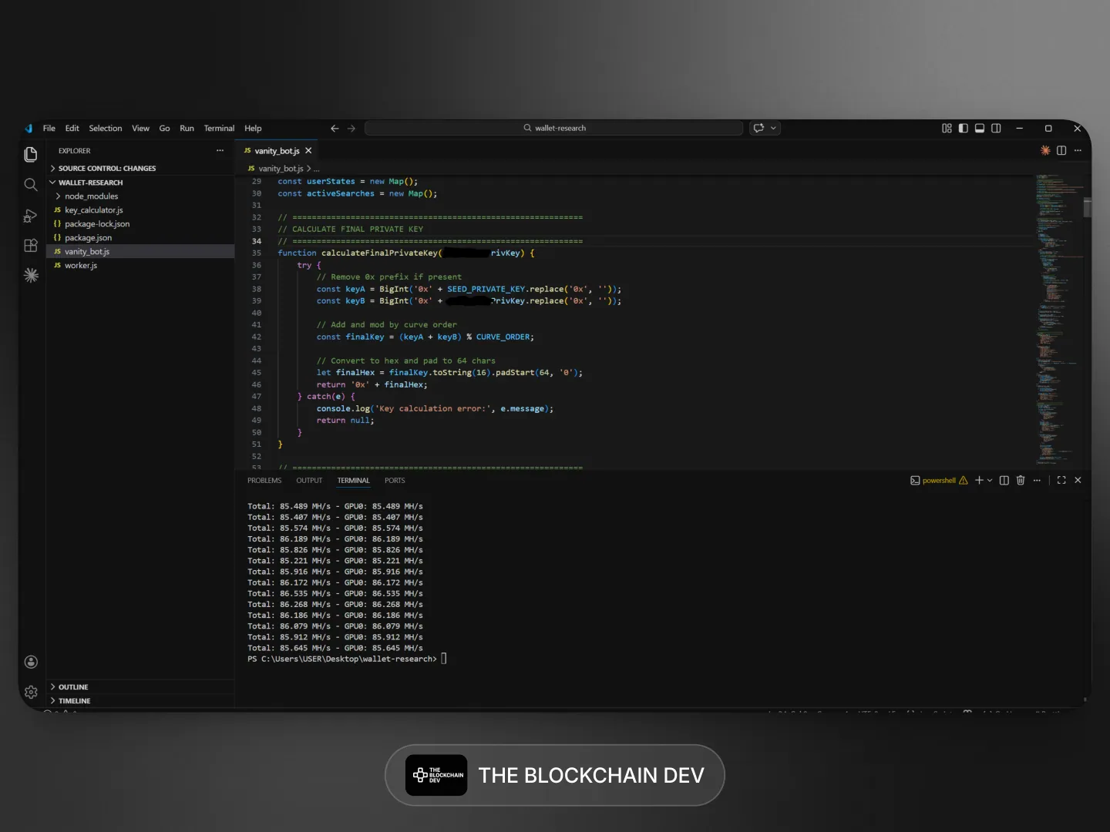Viewport: 1110px width, 832px height.
Task: Toggle the primary side bar visibility
Action: click(x=964, y=129)
